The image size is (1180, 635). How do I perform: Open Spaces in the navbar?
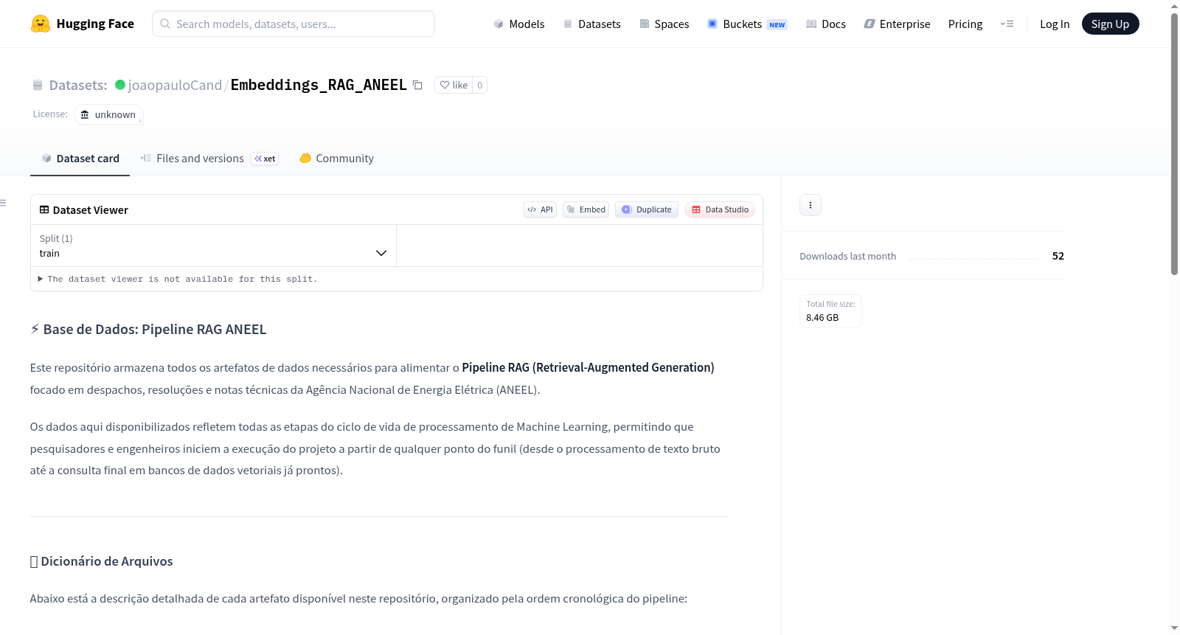[664, 24]
